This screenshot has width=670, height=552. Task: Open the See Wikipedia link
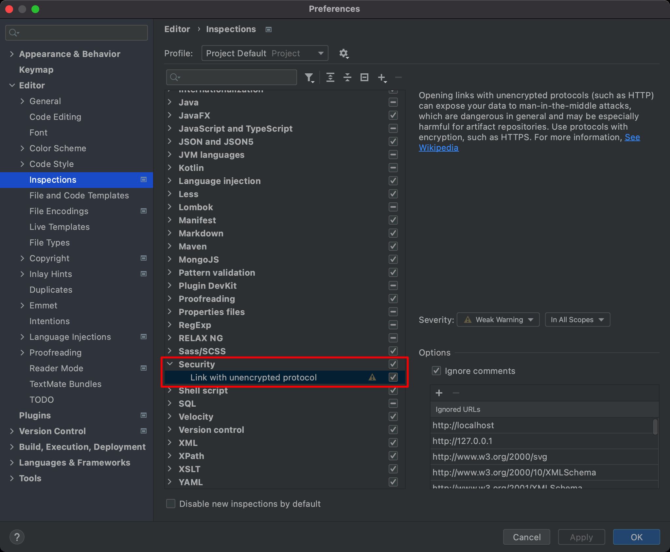pyautogui.click(x=438, y=148)
